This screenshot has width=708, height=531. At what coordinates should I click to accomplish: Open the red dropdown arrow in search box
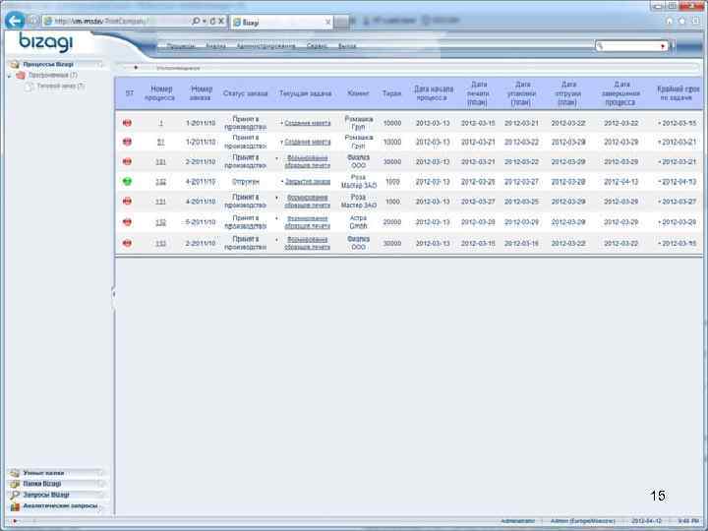[663, 46]
